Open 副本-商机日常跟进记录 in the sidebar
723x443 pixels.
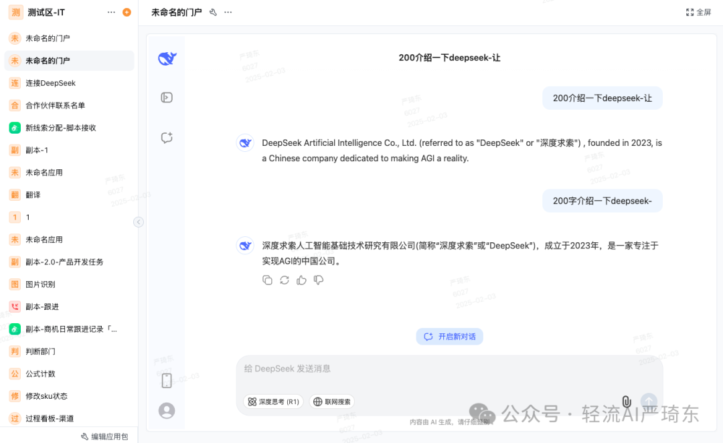pos(69,329)
